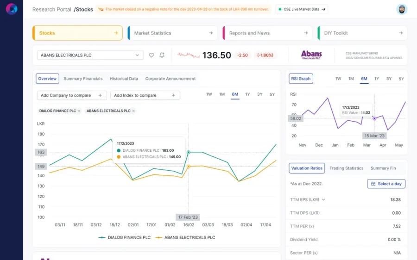Open the ABANS ELECTRICALS PLC stock dropdown
Viewport: 417px width, 260px height.
click(x=90, y=55)
